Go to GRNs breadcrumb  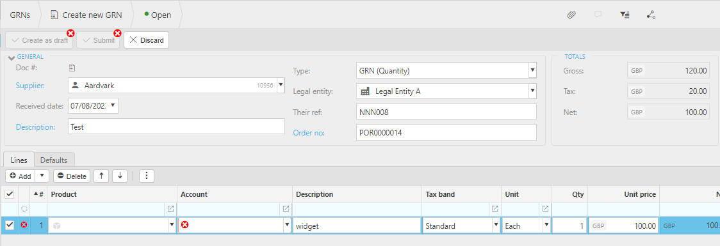tap(20, 15)
